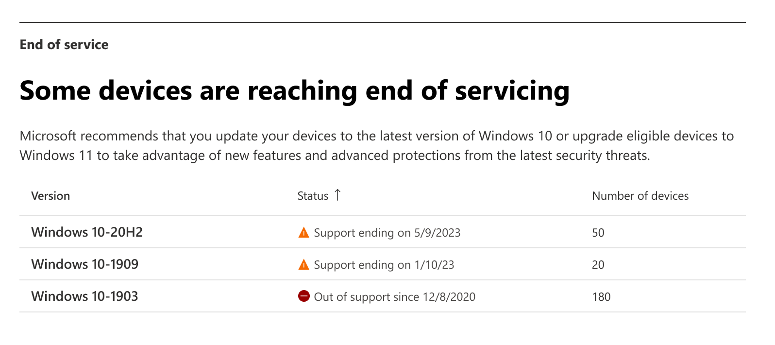The height and width of the screenshot is (345, 775).
Task: Select the Windows 10-20H2 version row
Action: pos(87,232)
